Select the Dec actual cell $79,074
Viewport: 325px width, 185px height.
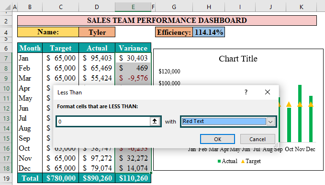[97, 168]
